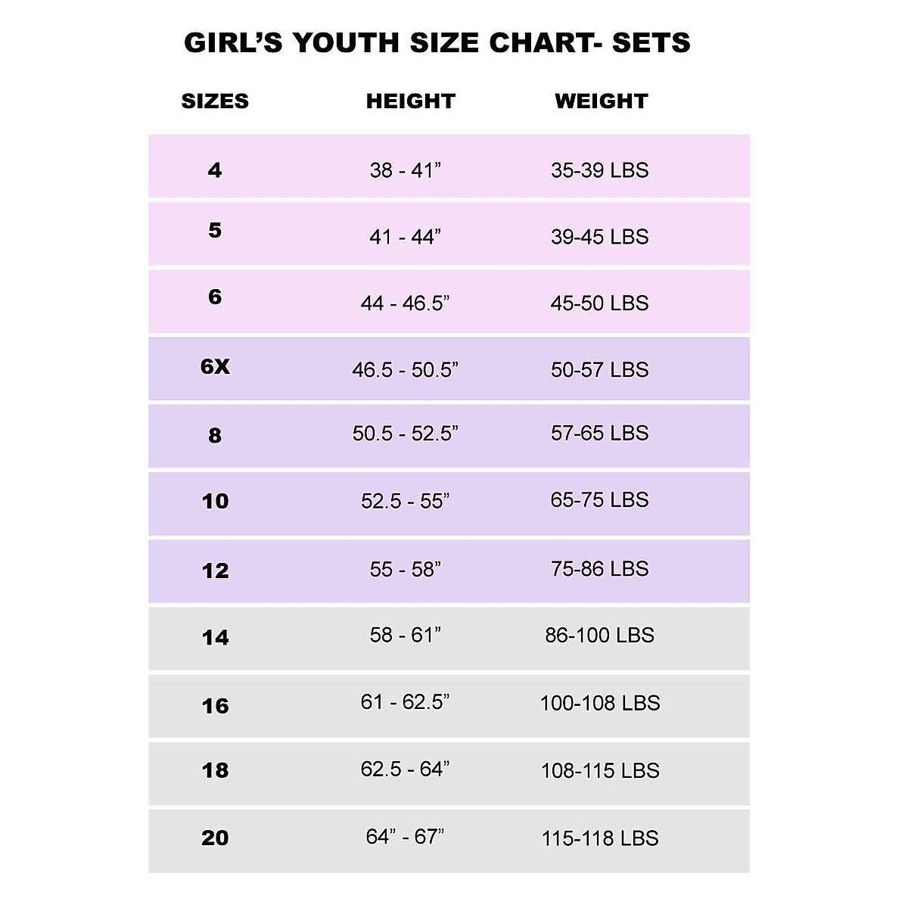Click the 64" - 67" height cell

405,837
